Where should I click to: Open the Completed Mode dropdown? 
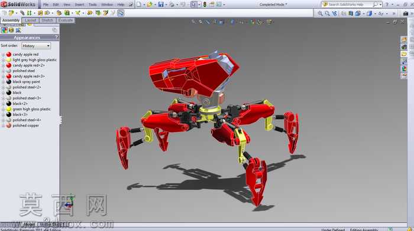273,5
